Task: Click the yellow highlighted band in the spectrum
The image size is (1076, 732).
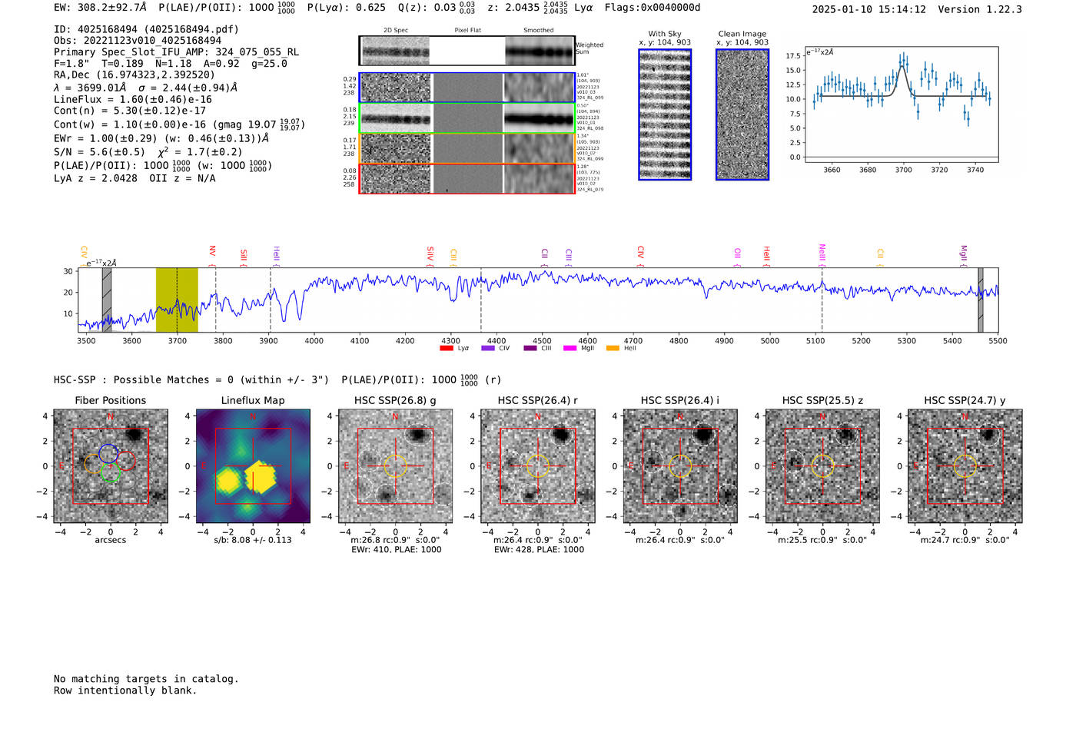Action: click(177, 300)
